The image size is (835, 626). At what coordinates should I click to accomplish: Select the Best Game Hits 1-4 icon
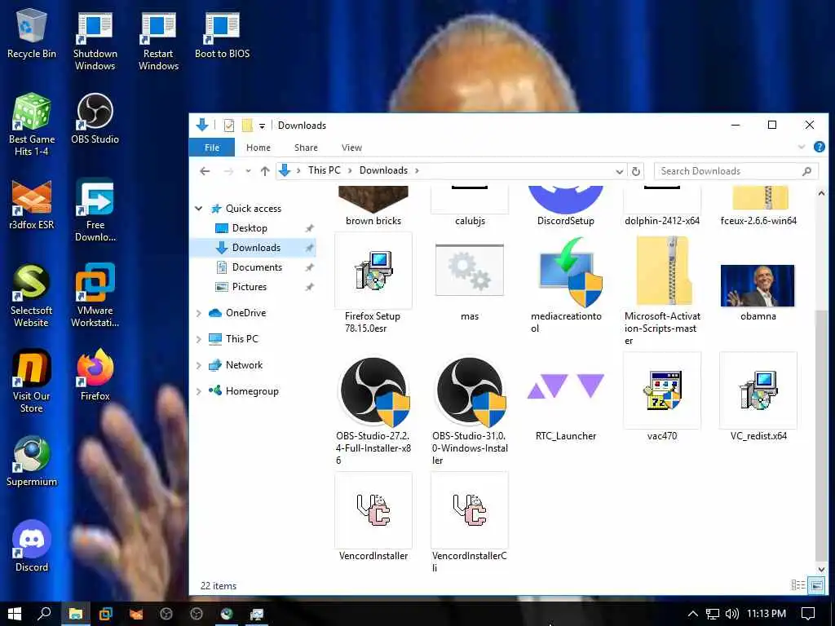(32, 125)
